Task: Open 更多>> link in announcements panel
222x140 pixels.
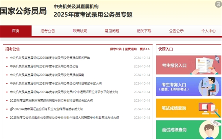Action: point(145,49)
